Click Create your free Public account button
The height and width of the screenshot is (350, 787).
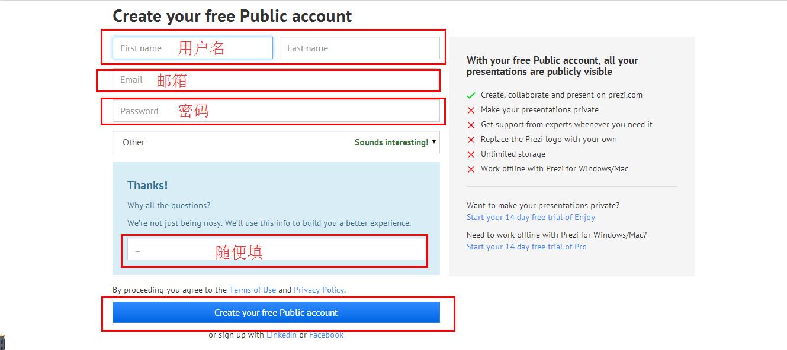[276, 312]
